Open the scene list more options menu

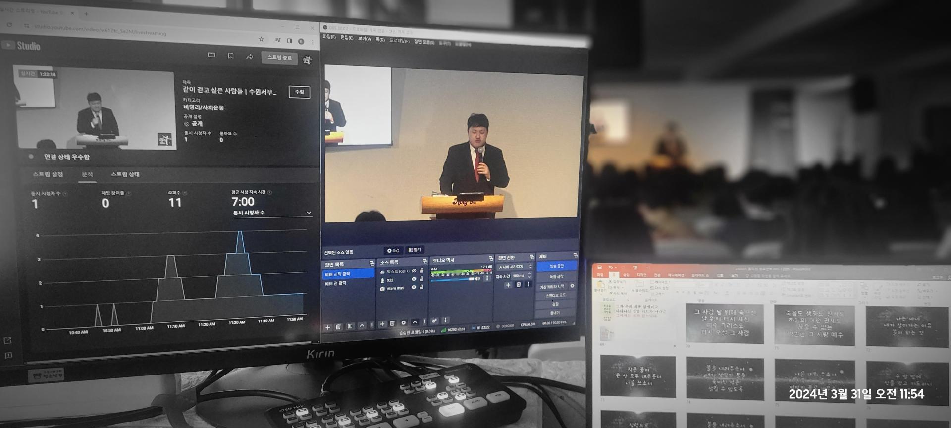(372, 325)
